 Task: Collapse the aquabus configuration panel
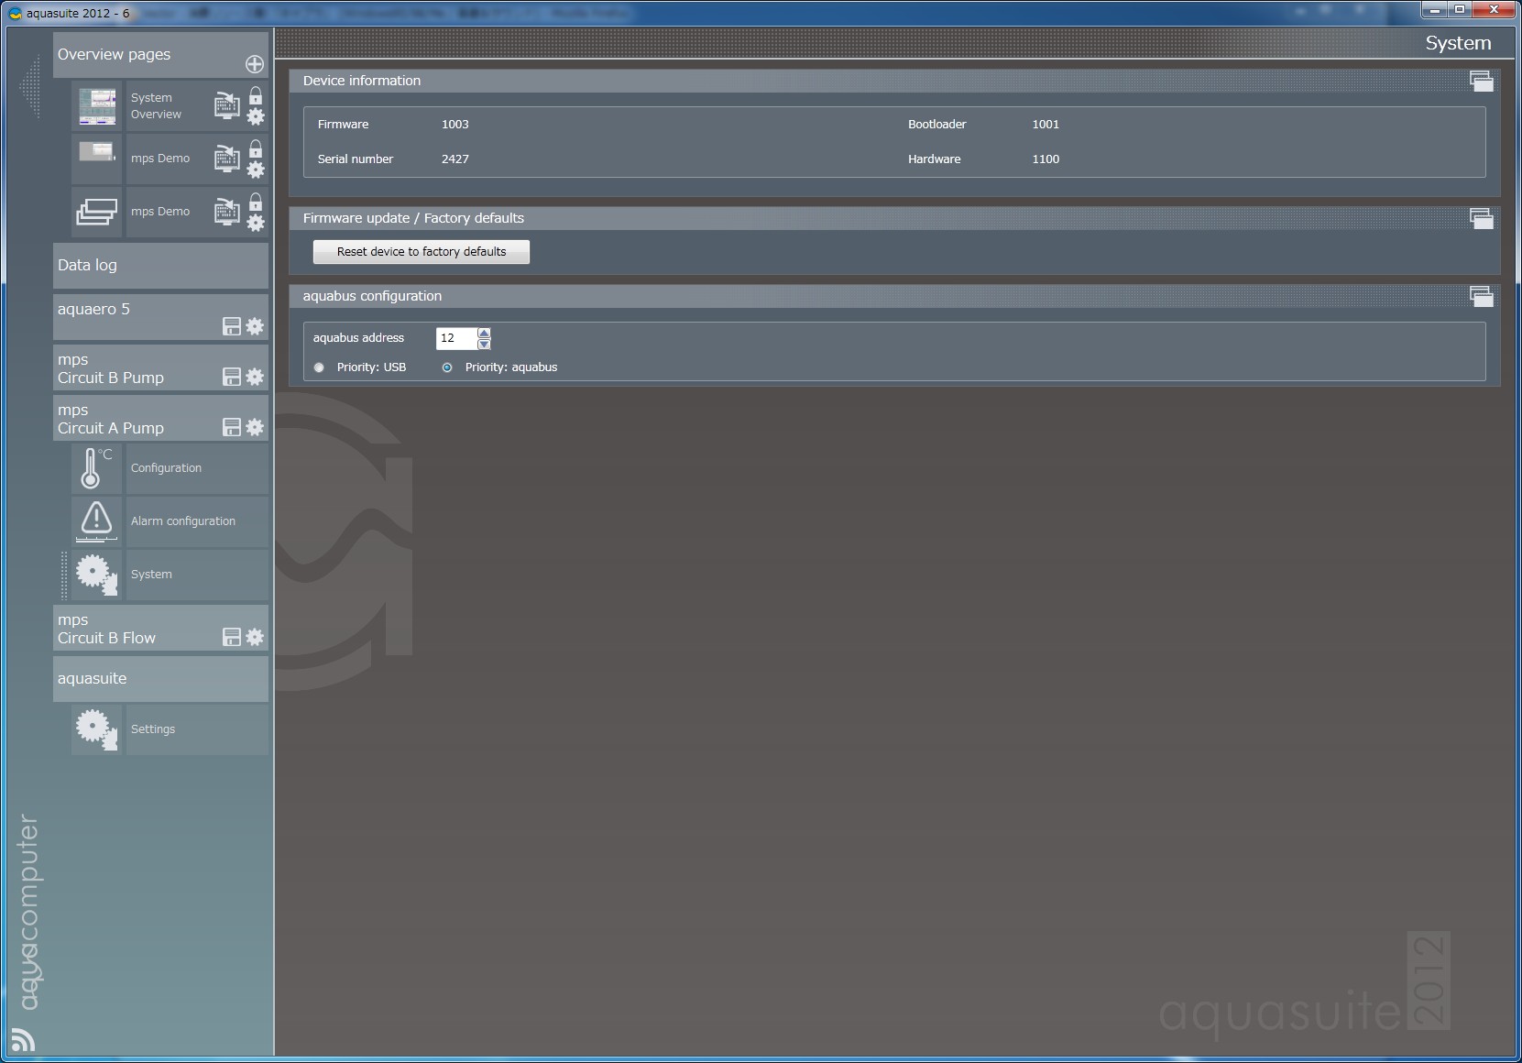click(x=1481, y=296)
